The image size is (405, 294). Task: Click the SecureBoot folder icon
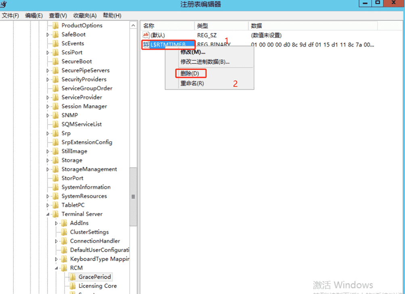(x=56, y=61)
